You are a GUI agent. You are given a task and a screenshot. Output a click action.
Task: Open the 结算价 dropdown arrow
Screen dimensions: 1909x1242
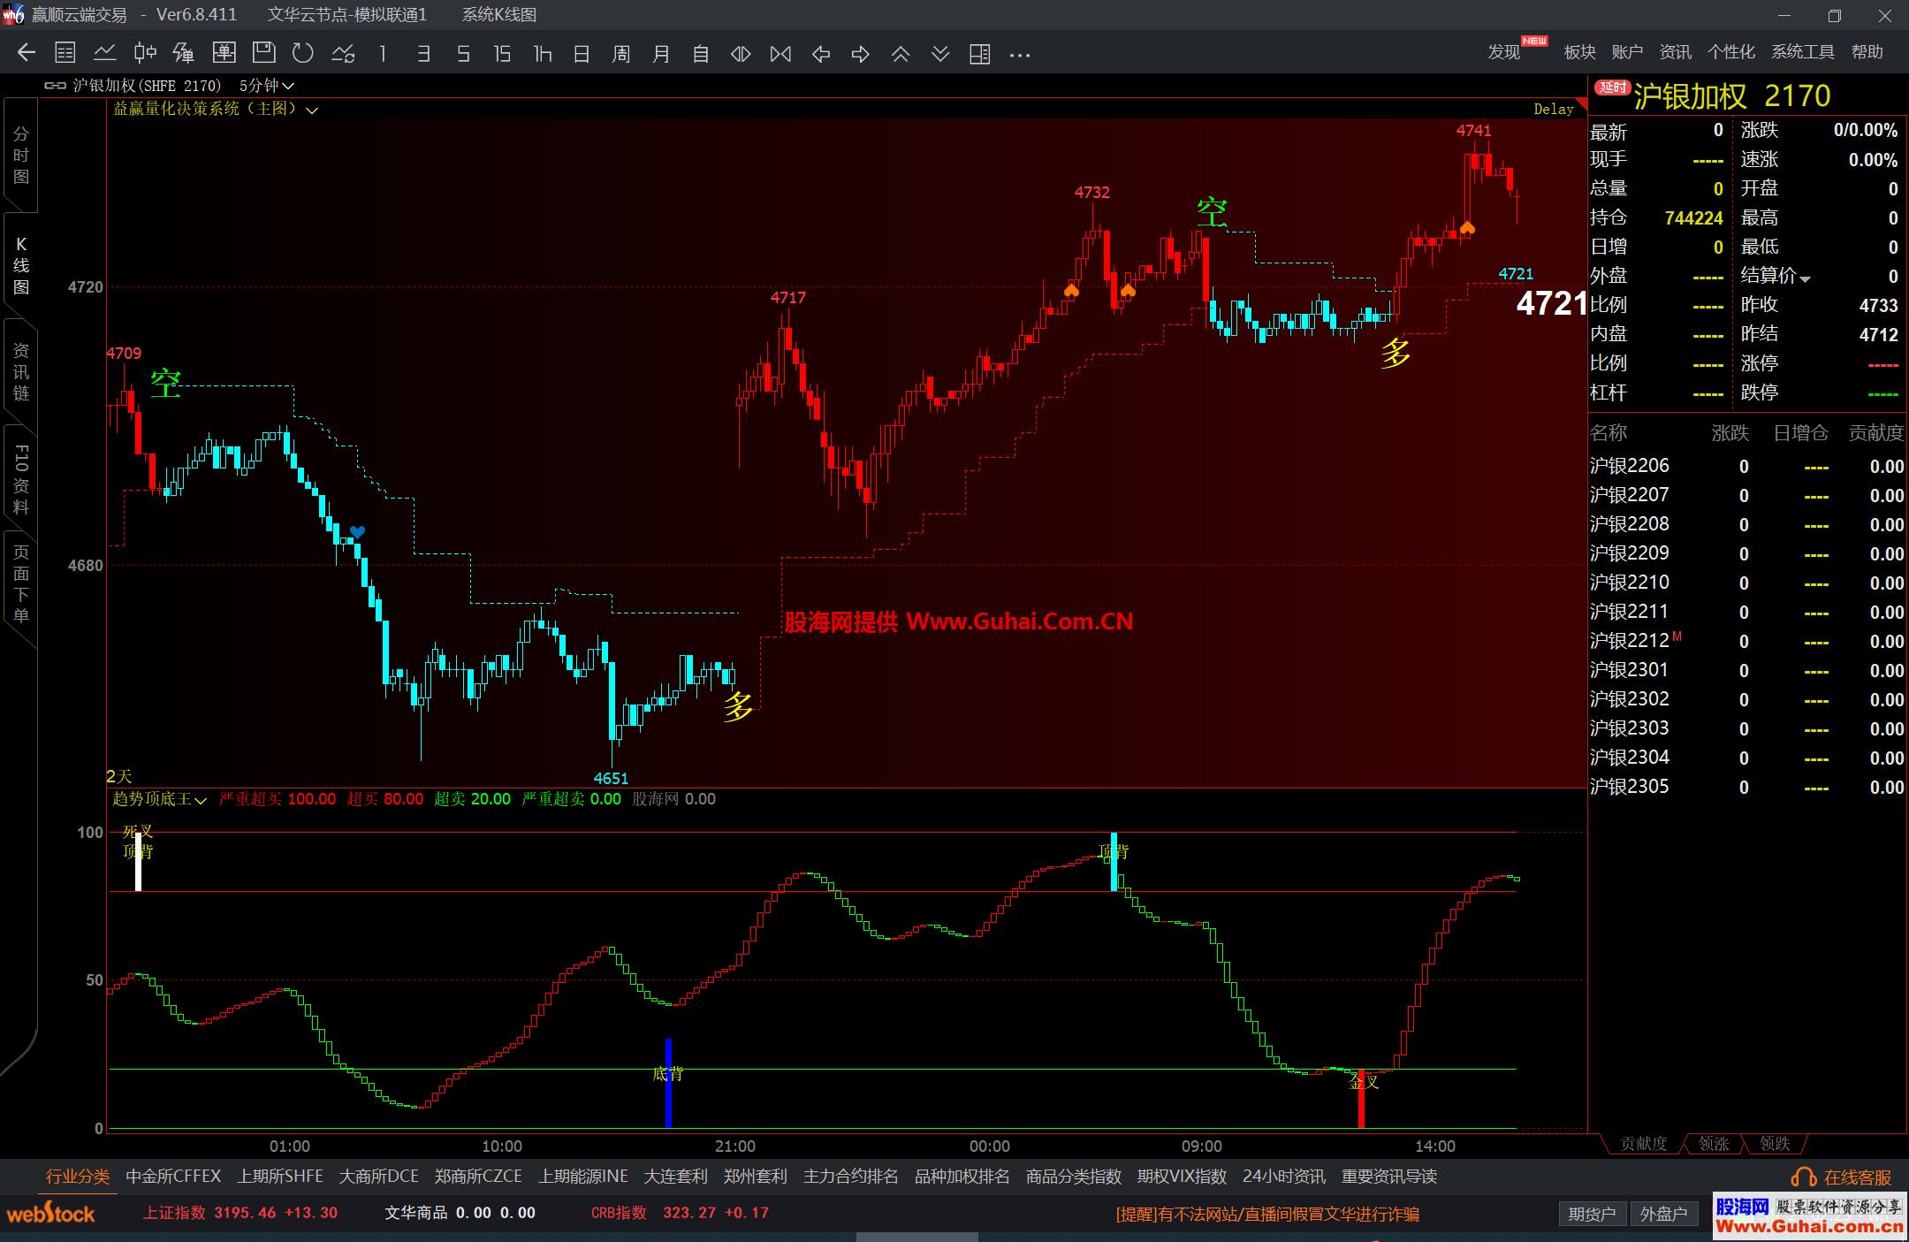click(x=1805, y=278)
